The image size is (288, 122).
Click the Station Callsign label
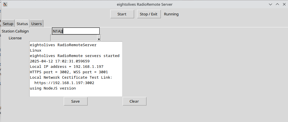[x=15, y=31]
